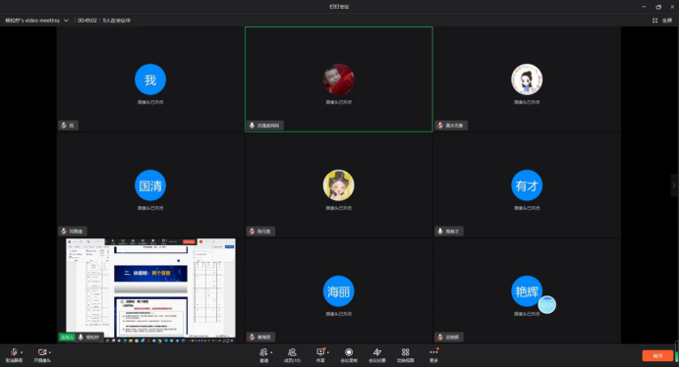Viewport: 679px width, 367px height.
Task: Enter full screen mode at top right
Action: (662, 21)
